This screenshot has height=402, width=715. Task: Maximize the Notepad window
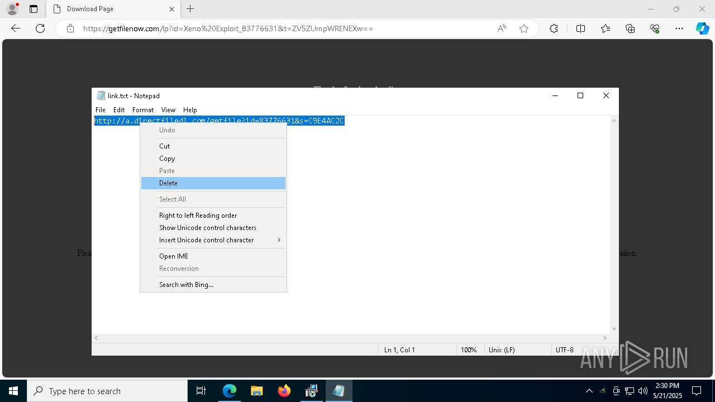click(x=580, y=95)
